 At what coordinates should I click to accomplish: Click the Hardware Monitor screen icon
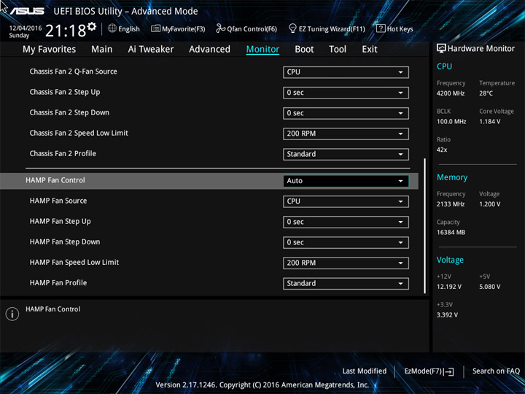[x=441, y=48]
